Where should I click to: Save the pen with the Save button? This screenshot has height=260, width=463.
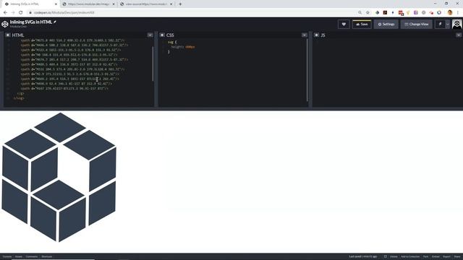(362, 24)
